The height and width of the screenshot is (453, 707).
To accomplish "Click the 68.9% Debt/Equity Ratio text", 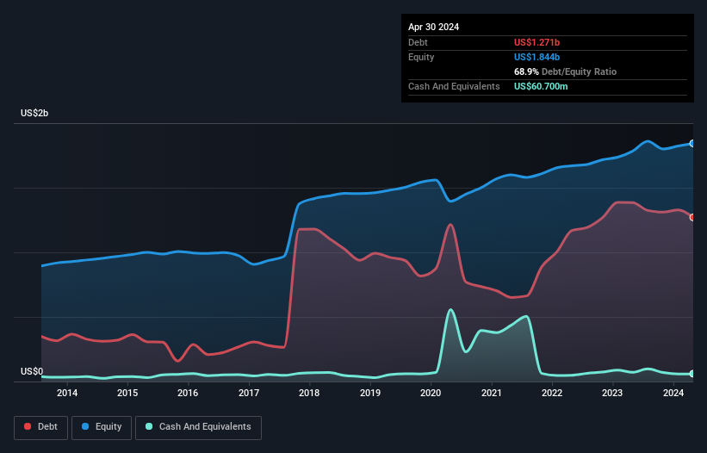I will (x=565, y=71).
